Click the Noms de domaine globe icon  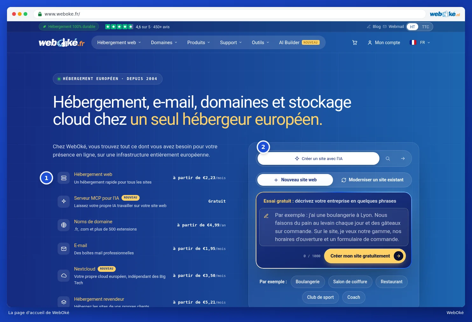[x=64, y=225]
